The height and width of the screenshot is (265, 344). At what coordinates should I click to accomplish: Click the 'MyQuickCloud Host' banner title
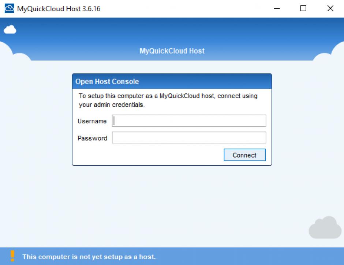172,51
